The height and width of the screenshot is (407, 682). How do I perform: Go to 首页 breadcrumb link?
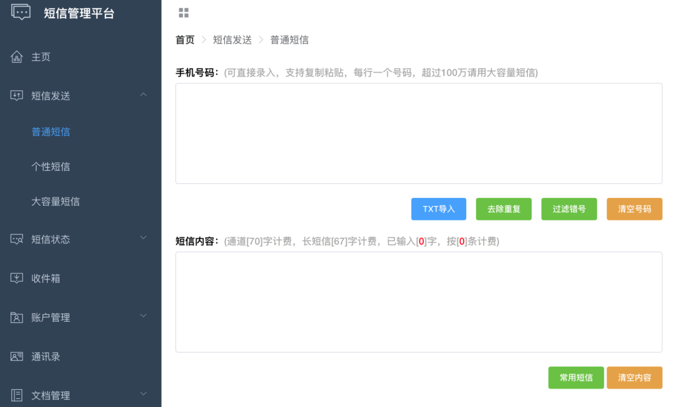185,40
